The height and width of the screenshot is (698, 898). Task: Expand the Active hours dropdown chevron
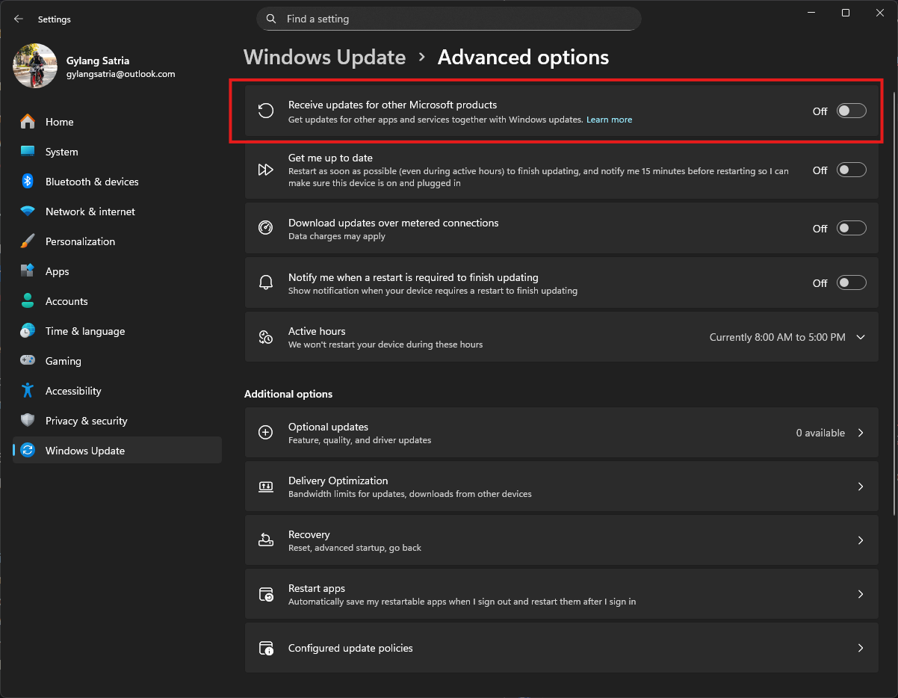point(861,338)
